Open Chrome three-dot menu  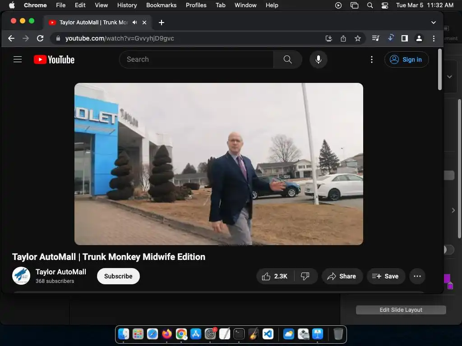(434, 38)
